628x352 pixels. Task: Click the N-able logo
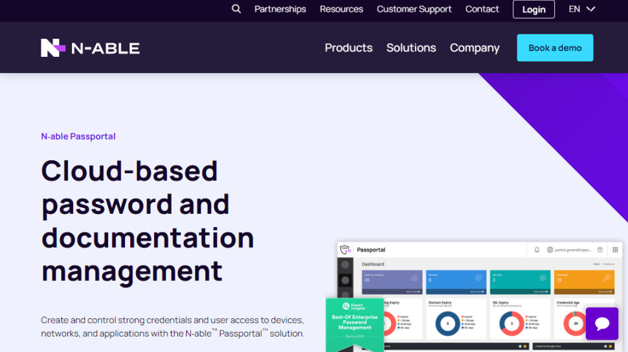tap(90, 48)
